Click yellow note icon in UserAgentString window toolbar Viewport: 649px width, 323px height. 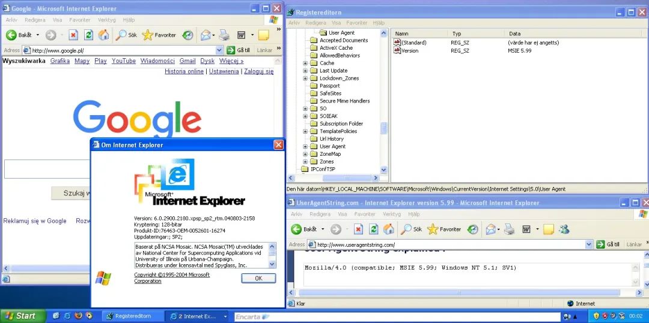tap(549, 229)
